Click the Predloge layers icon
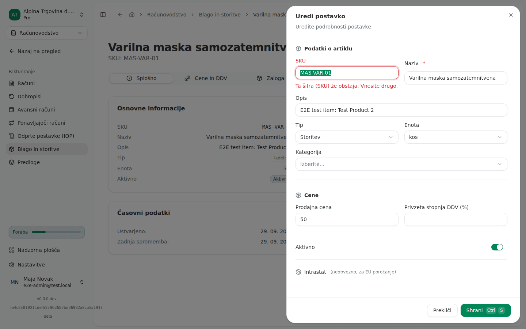 pyautogui.click(x=12, y=162)
